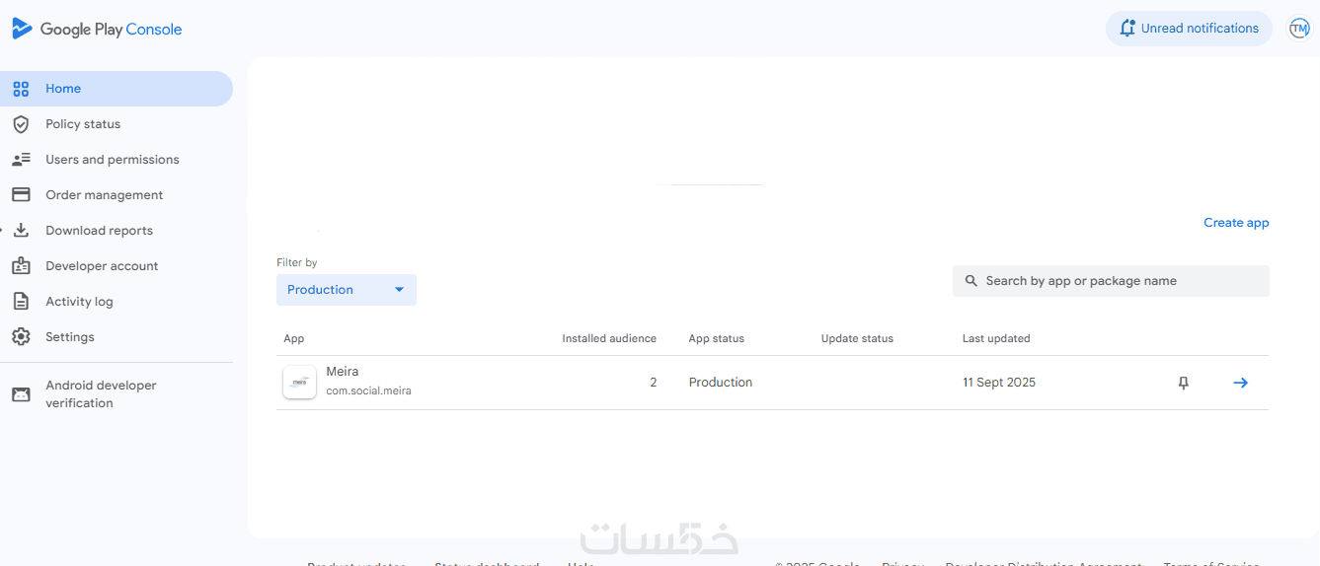Click the Policy status shield icon
1320x566 pixels.
tap(21, 124)
